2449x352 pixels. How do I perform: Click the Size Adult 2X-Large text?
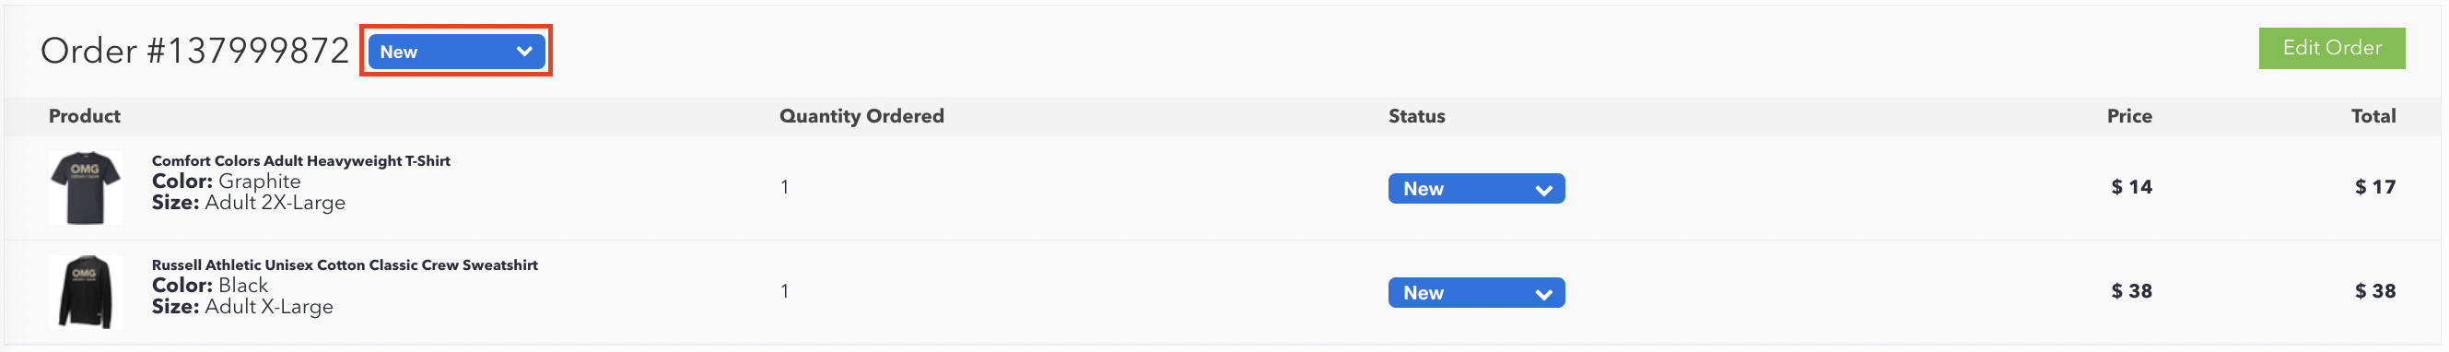coord(248,203)
